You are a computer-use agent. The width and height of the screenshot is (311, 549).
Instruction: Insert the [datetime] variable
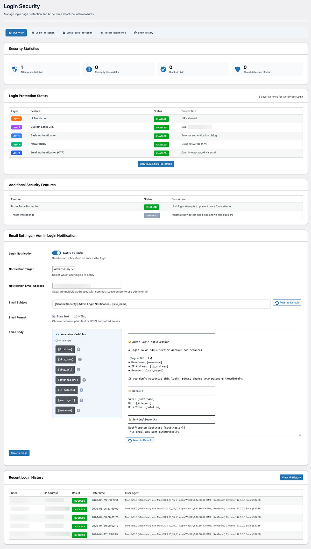[x=65, y=349]
